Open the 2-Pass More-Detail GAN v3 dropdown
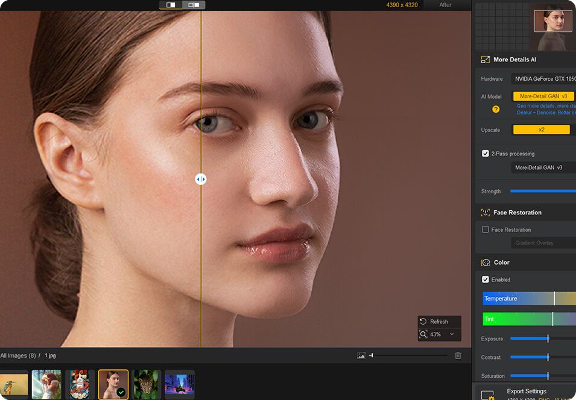 (x=543, y=167)
